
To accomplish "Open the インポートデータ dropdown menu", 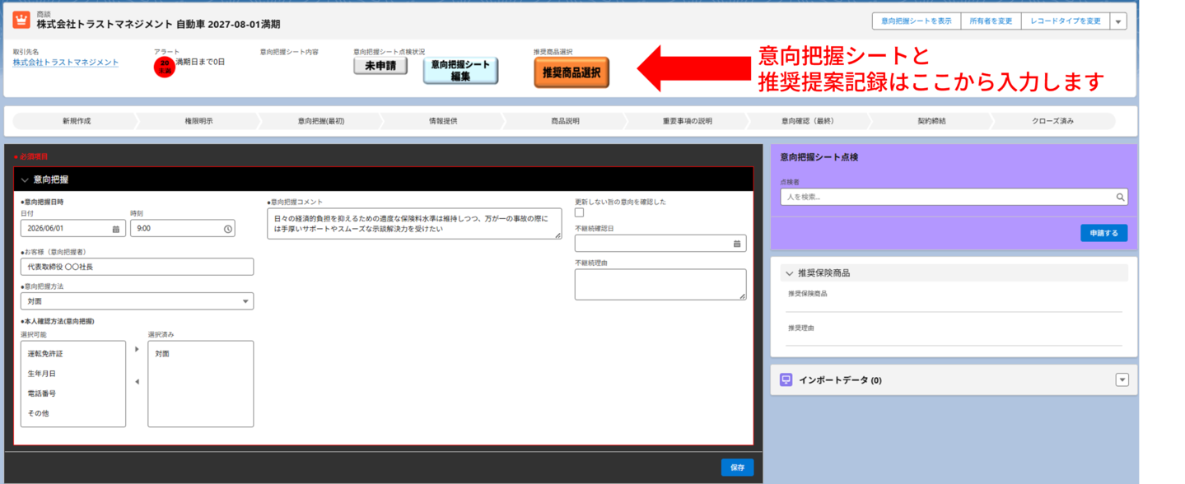I will [x=1121, y=379].
